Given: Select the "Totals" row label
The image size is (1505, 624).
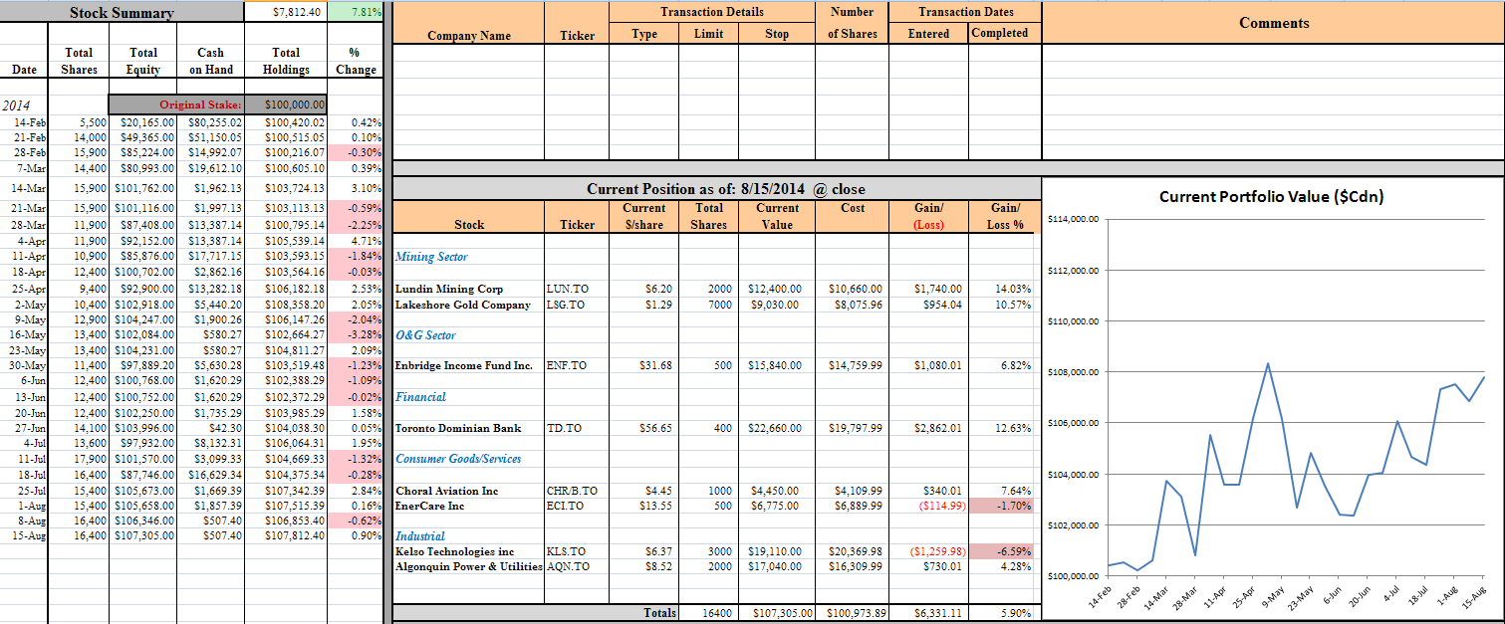Looking at the screenshot, I should (x=660, y=613).
